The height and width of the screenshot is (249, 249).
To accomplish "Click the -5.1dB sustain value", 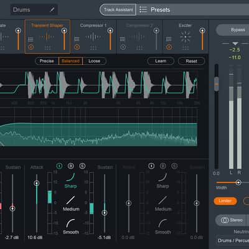I will click(x=104, y=237).
